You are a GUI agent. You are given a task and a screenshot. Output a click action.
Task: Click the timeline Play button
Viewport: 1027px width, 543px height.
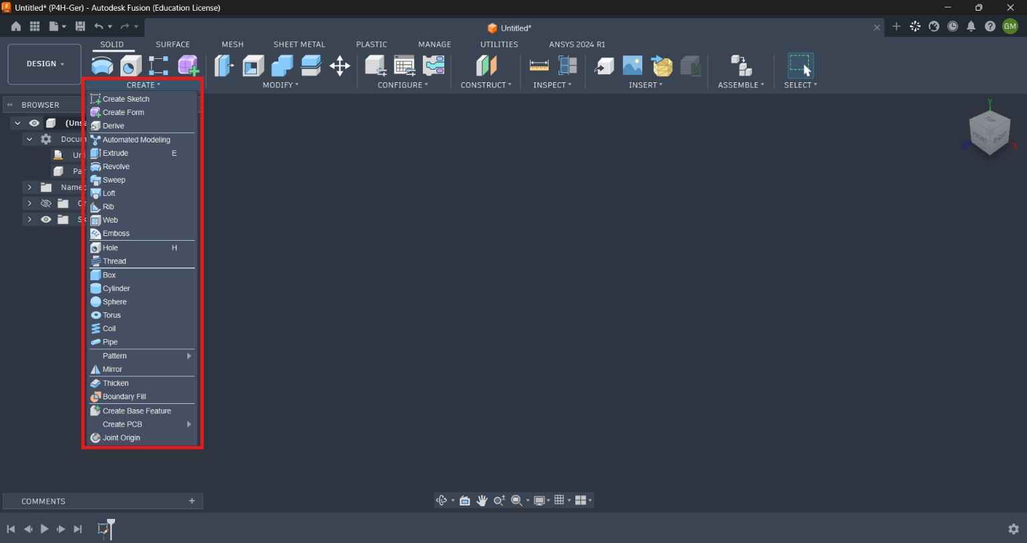tap(44, 529)
